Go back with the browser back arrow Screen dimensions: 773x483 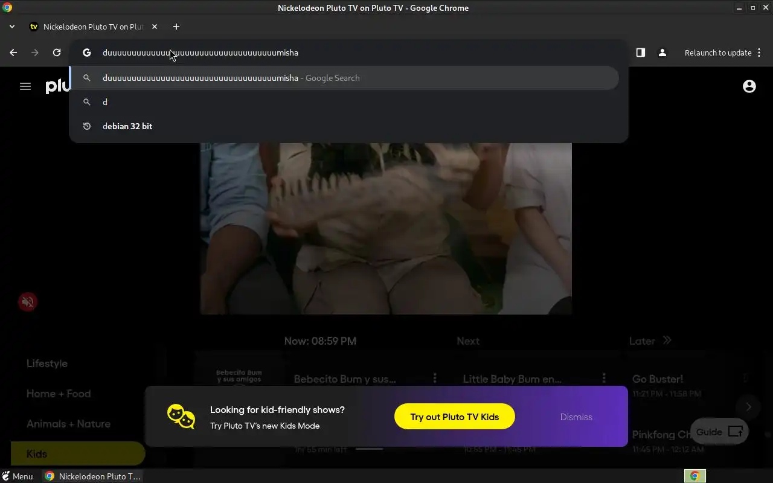13,53
